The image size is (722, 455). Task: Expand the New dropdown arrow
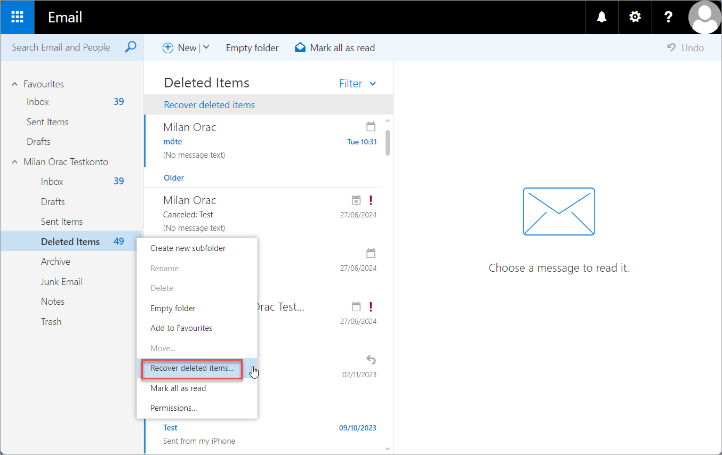tap(206, 47)
